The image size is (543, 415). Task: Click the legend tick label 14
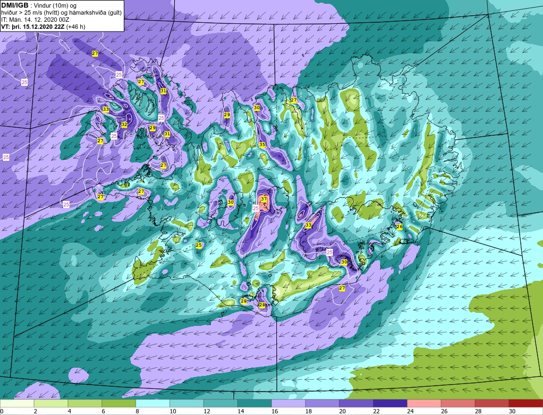point(241,411)
